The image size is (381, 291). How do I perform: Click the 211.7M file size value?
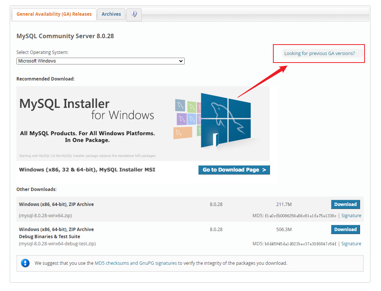click(x=284, y=204)
